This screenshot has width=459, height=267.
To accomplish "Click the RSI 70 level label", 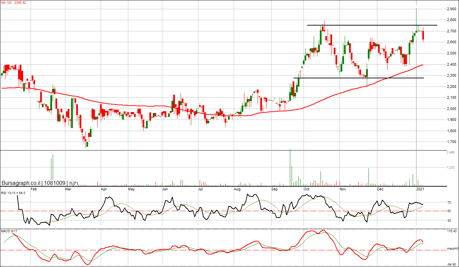I will pos(449,203).
